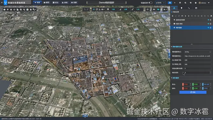Open the 状态 tab in top menu
Screen dimensions: 213x120
(x=55, y=3)
